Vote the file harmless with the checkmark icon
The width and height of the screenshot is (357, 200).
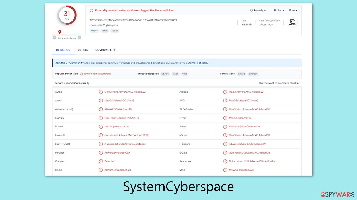pyautogui.click(x=79, y=37)
